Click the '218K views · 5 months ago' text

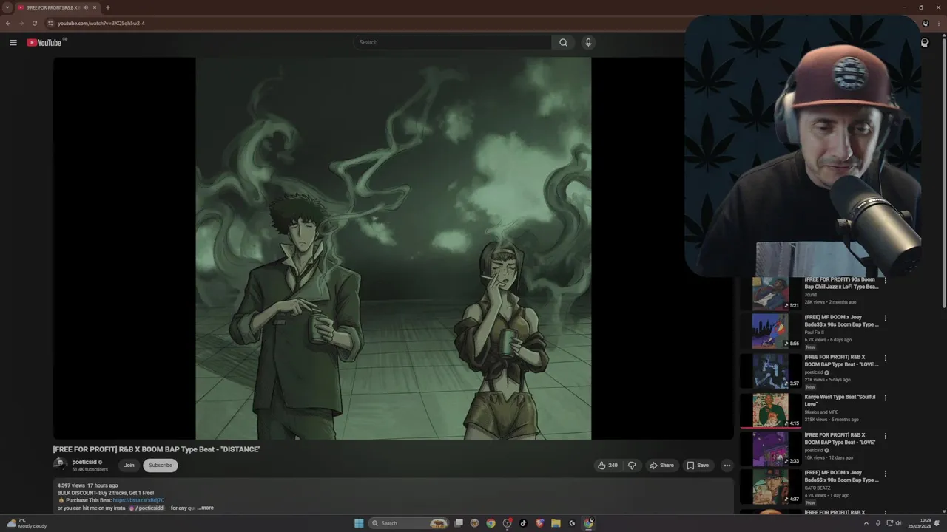coord(832,419)
